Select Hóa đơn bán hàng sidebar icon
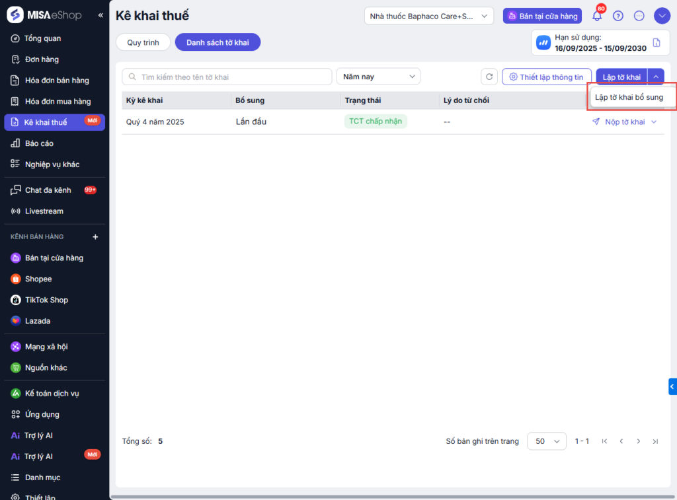Image resolution: width=677 pixels, height=500 pixels. pos(15,80)
